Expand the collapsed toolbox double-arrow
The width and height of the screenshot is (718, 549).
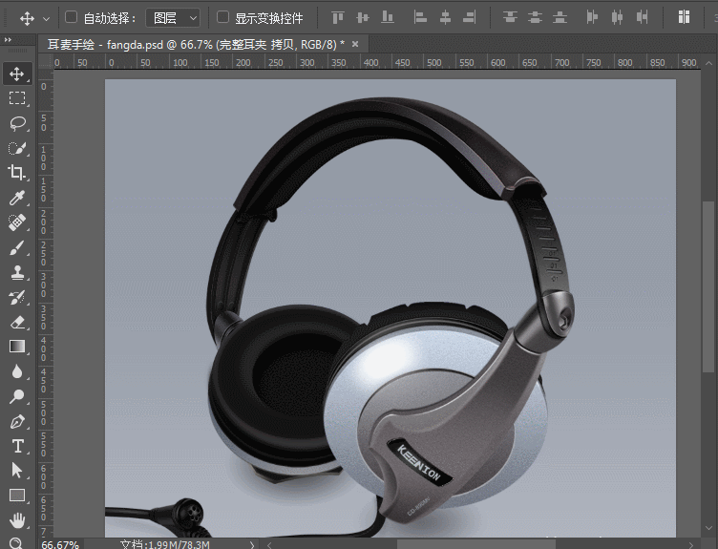tap(8, 40)
